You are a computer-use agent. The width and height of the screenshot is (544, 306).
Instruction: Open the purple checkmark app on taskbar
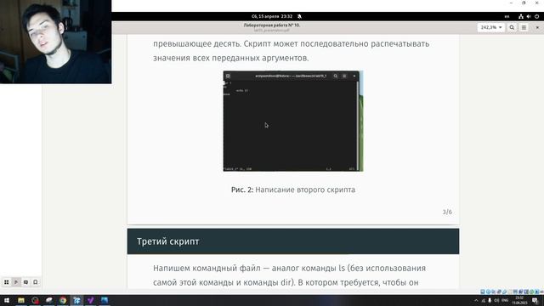click(91, 300)
